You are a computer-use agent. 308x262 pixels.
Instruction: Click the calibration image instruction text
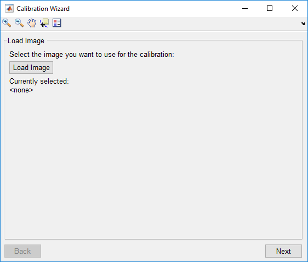coord(92,55)
